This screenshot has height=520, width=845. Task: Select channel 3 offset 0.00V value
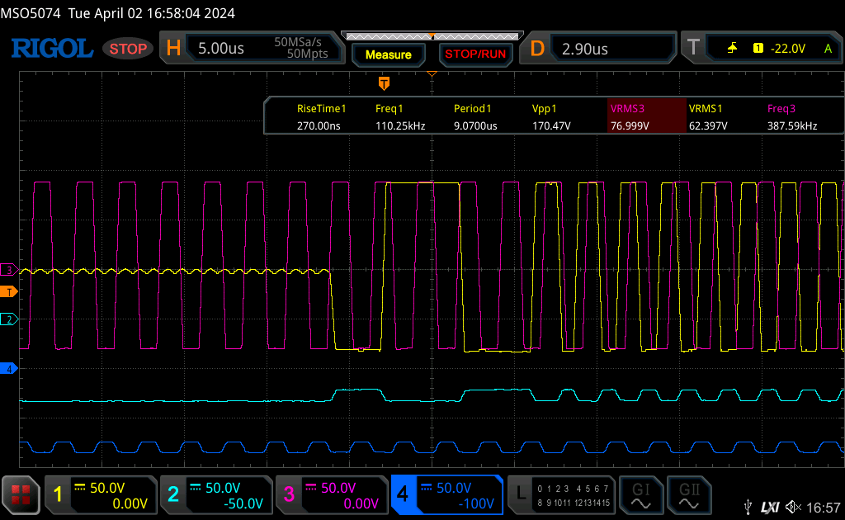tap(361, 503)
